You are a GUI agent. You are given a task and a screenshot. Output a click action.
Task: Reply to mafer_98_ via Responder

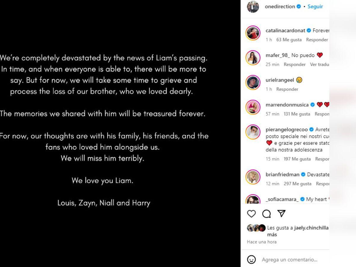(x=294, y=64)
